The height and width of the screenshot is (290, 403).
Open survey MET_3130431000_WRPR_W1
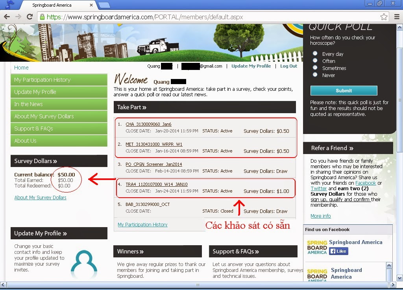[154, 144]
